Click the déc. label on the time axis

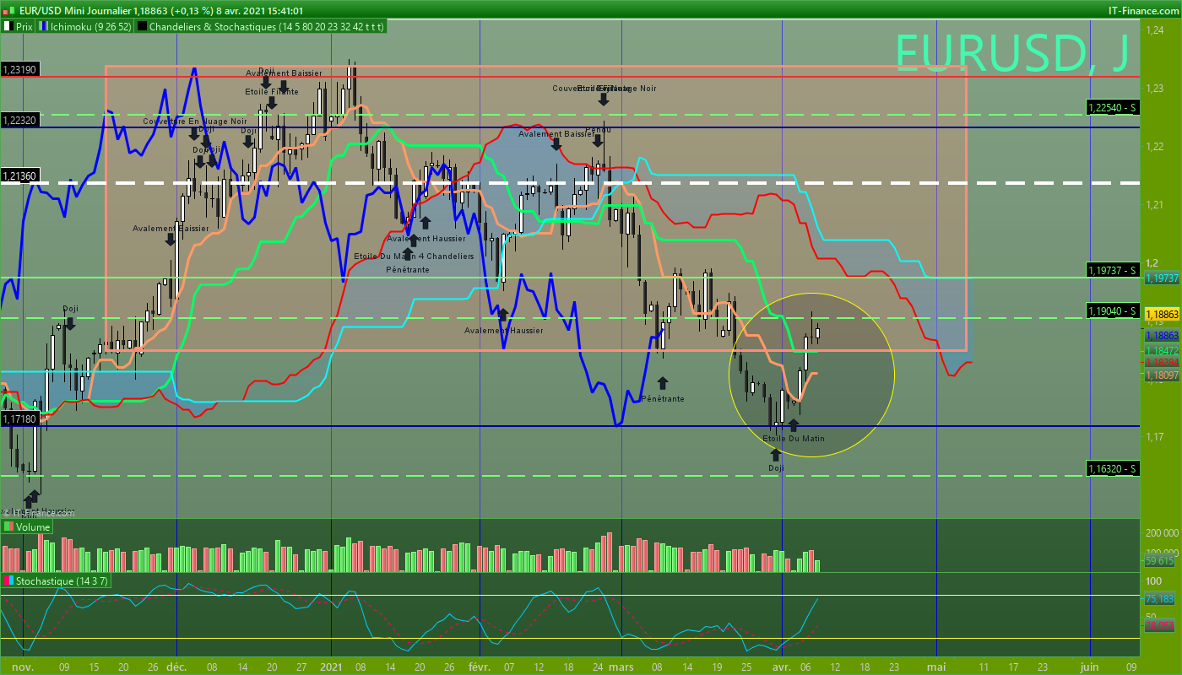[x=177, y=667]
